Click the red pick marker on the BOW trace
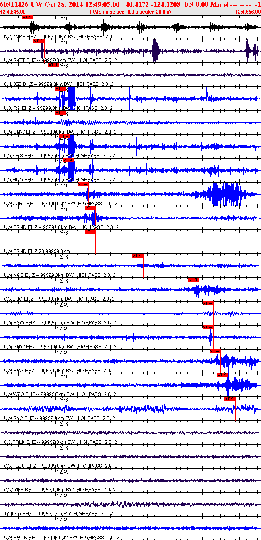 pyautogui.click(x=208, y=303)
